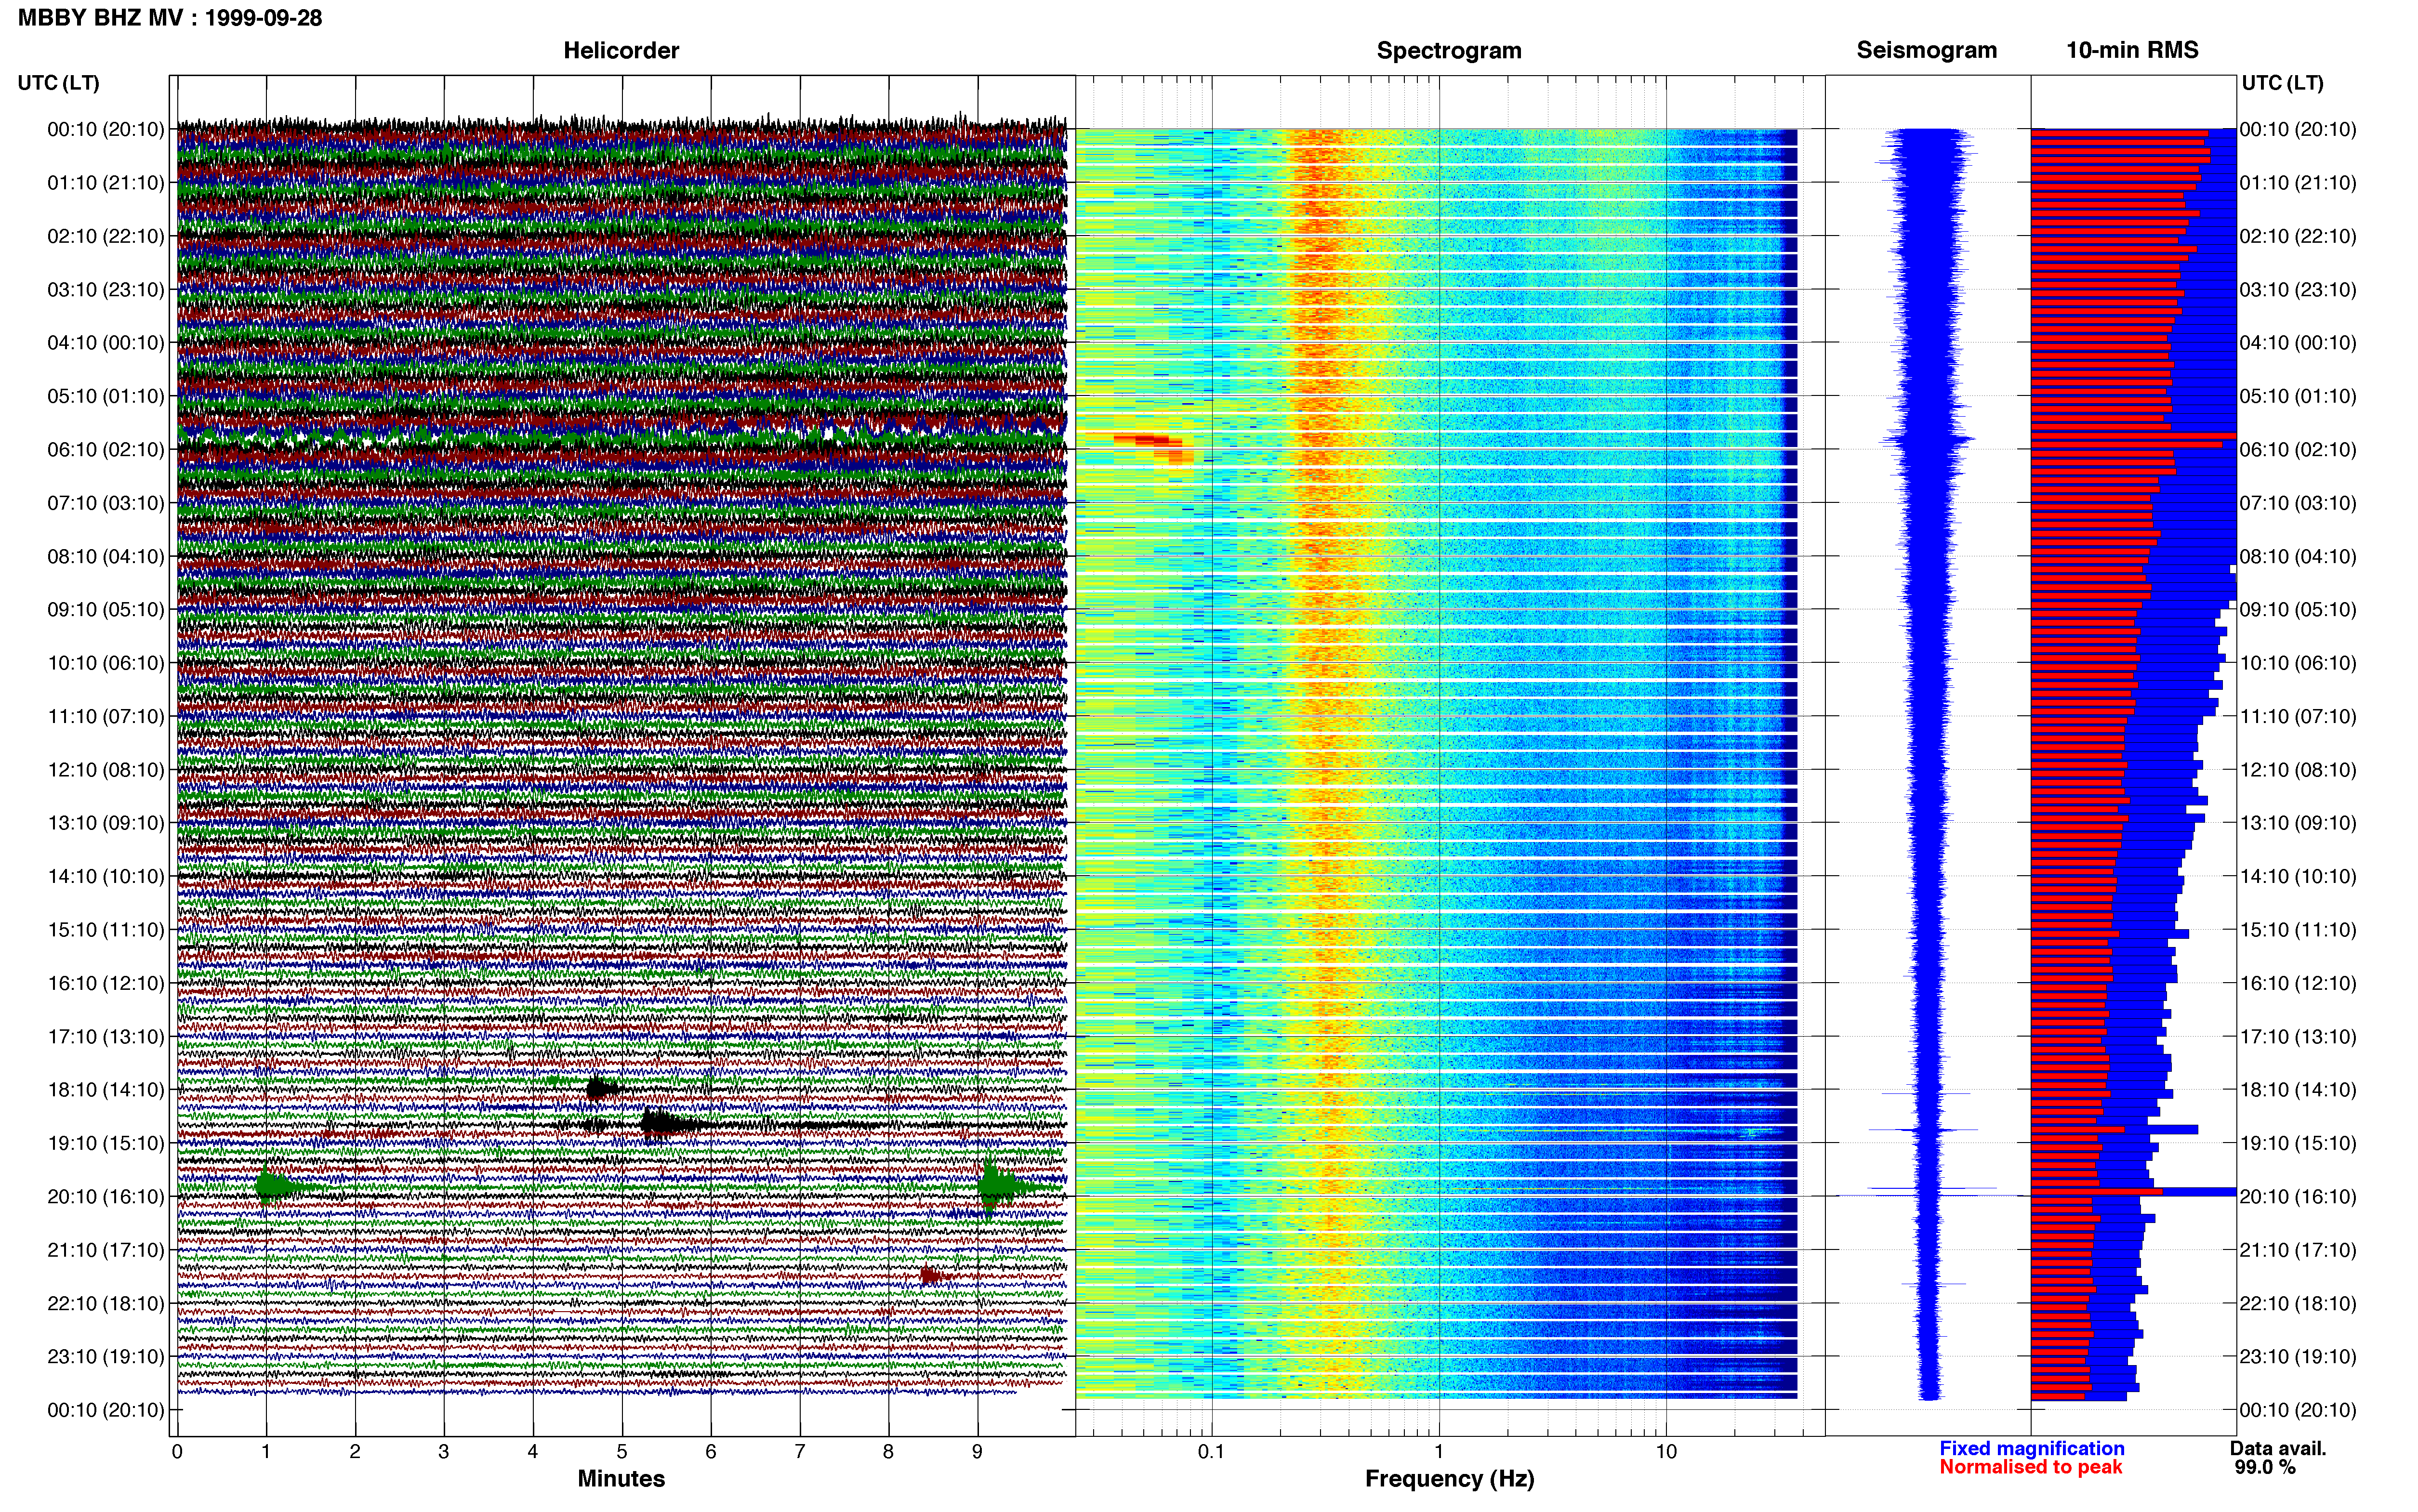Click the Helicorder panel heading

pos(621,50)
